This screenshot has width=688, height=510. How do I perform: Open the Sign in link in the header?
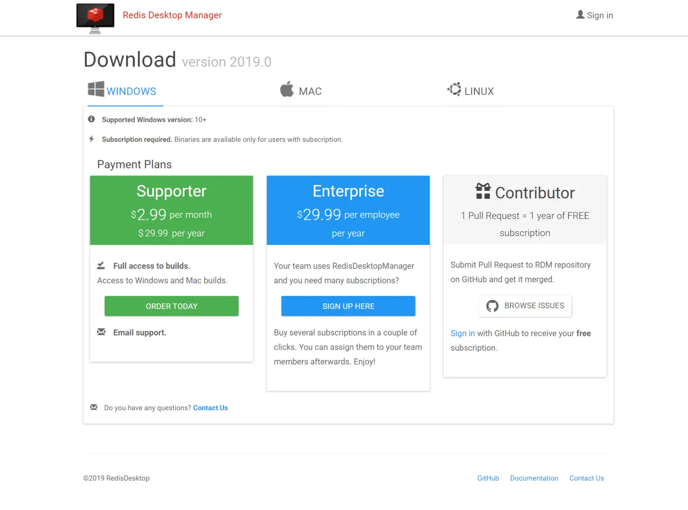click(x=594, y=15)
